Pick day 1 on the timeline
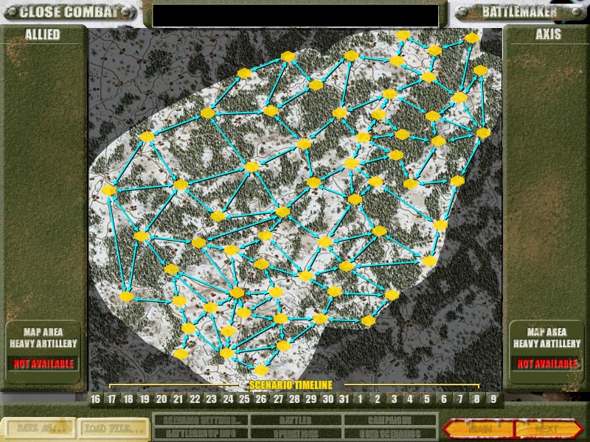This screenshot has width=590, height=442. 361,399
